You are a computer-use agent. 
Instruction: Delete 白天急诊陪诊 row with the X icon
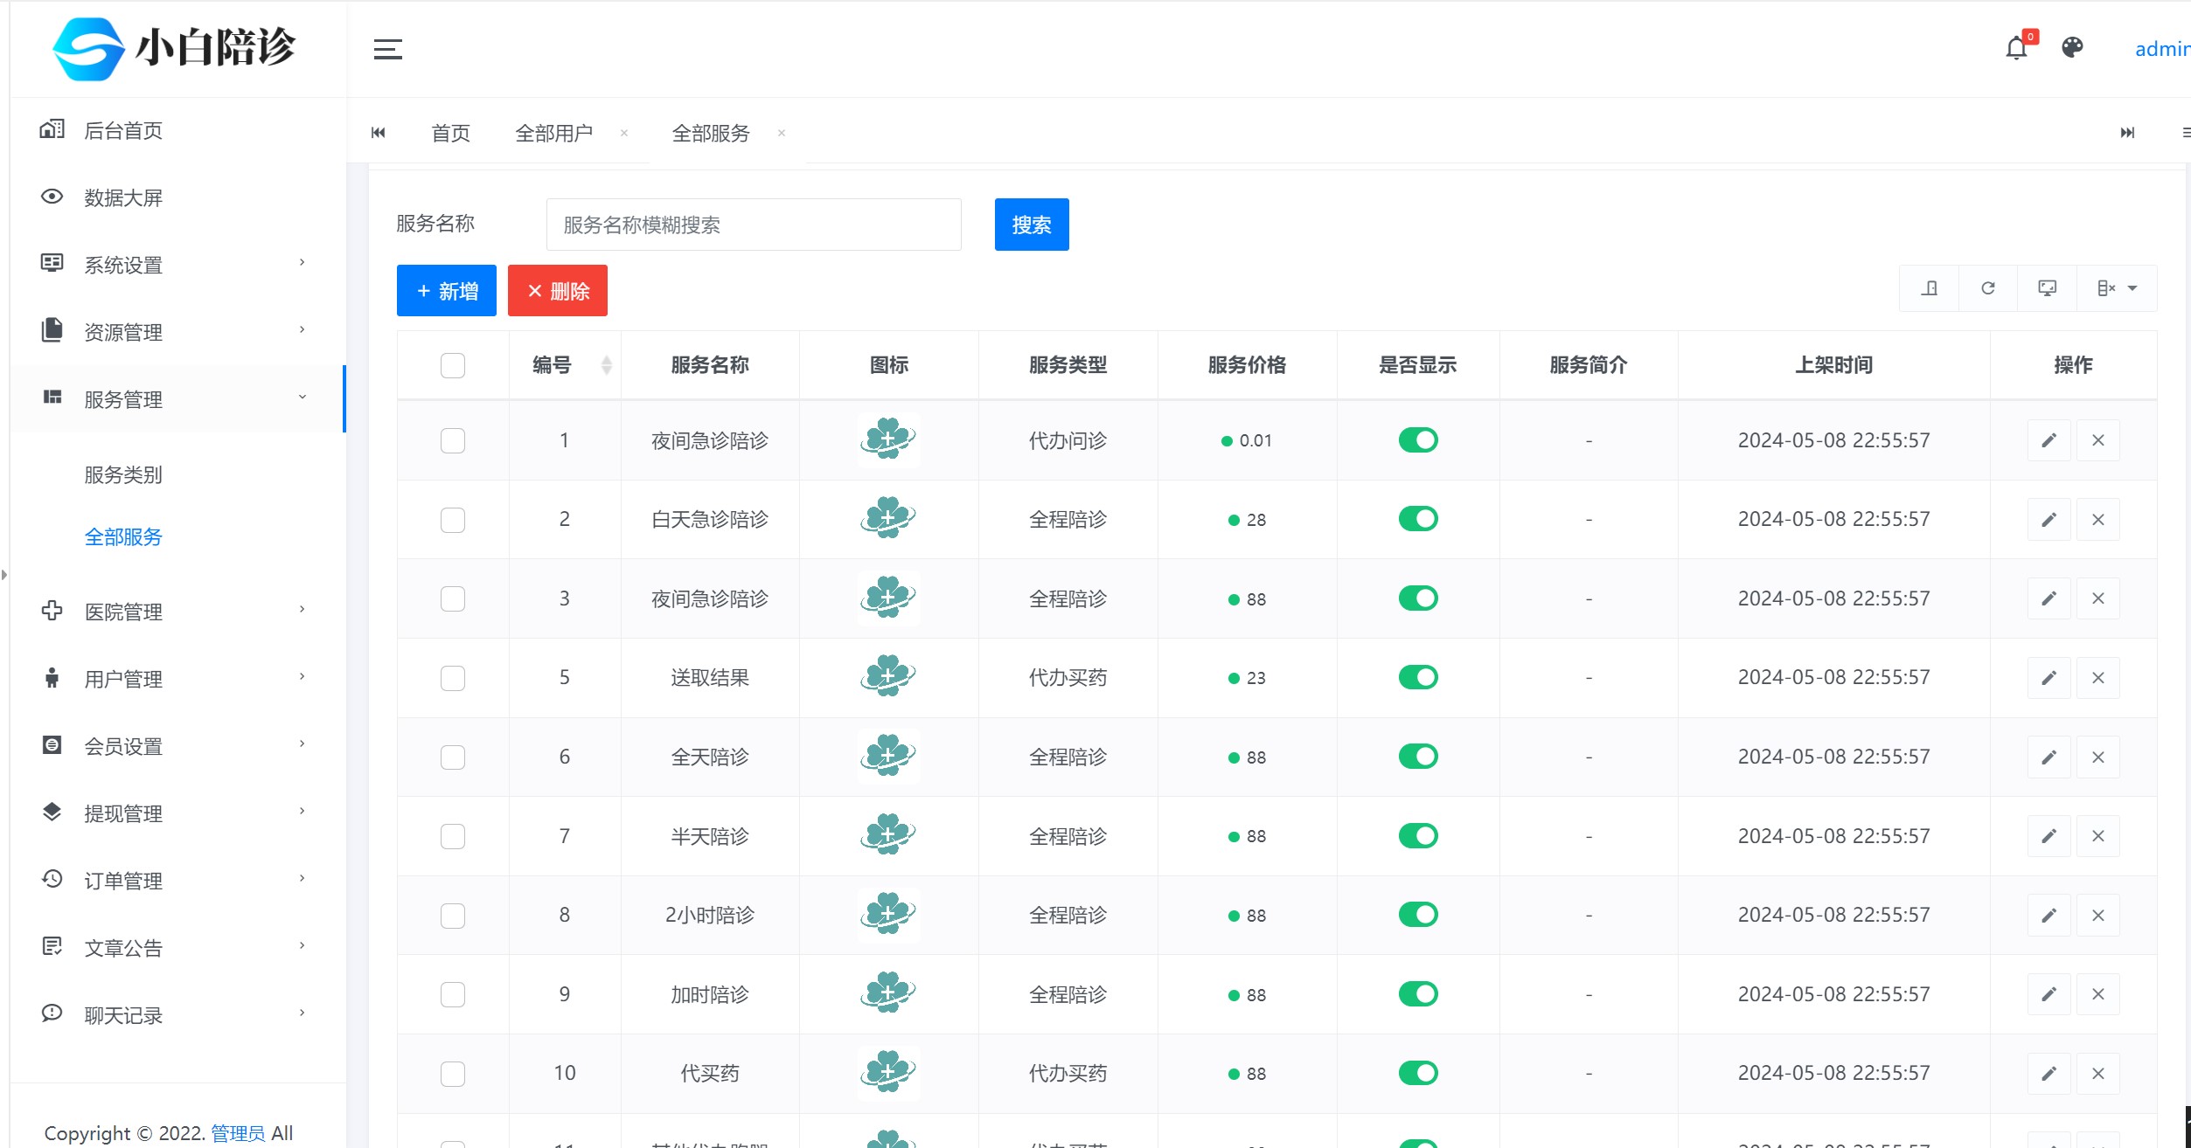coord(2098,520)
